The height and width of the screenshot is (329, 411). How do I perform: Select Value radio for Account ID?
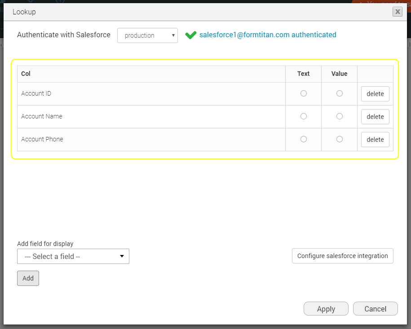[340, 93]
